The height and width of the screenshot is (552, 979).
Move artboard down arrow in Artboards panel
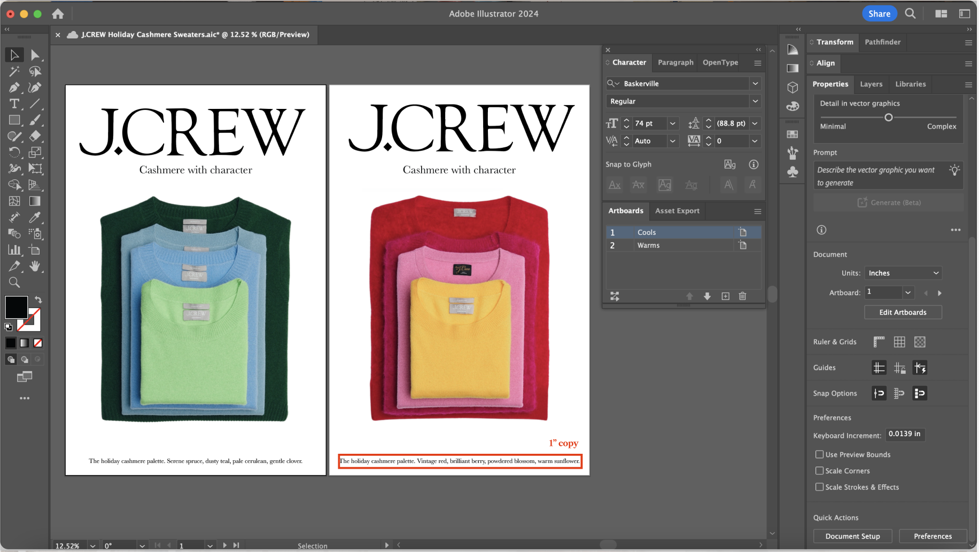click(708, 296)
